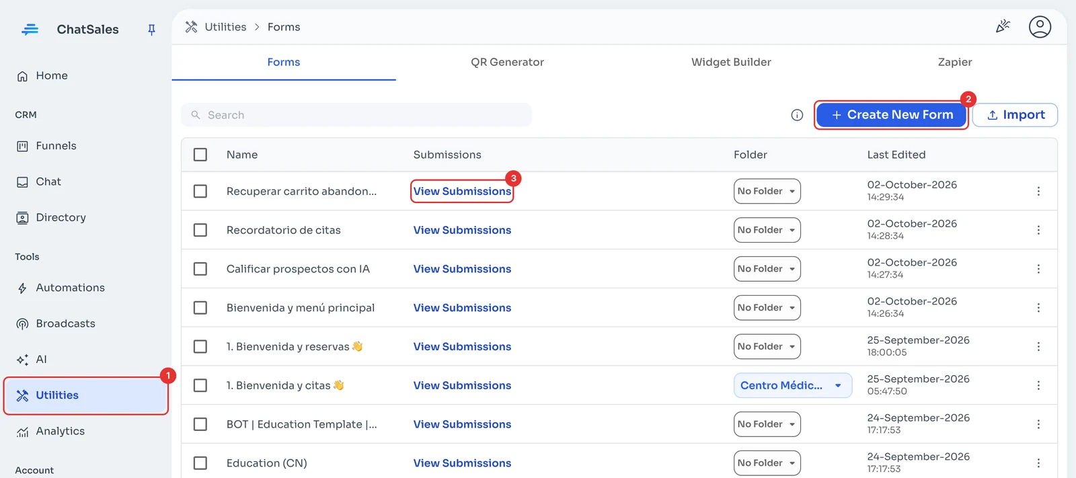This screenshot has width=1076, height=478.
Task: Toggle the select-all checkbox in table header
Action: [200, 155]
